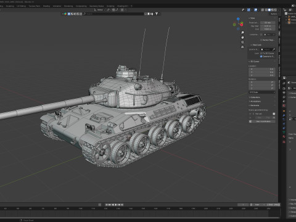This screenshot has width=296, height=222.
Task: Click the Lock to Object eyedropper icon
Action: 274,49
